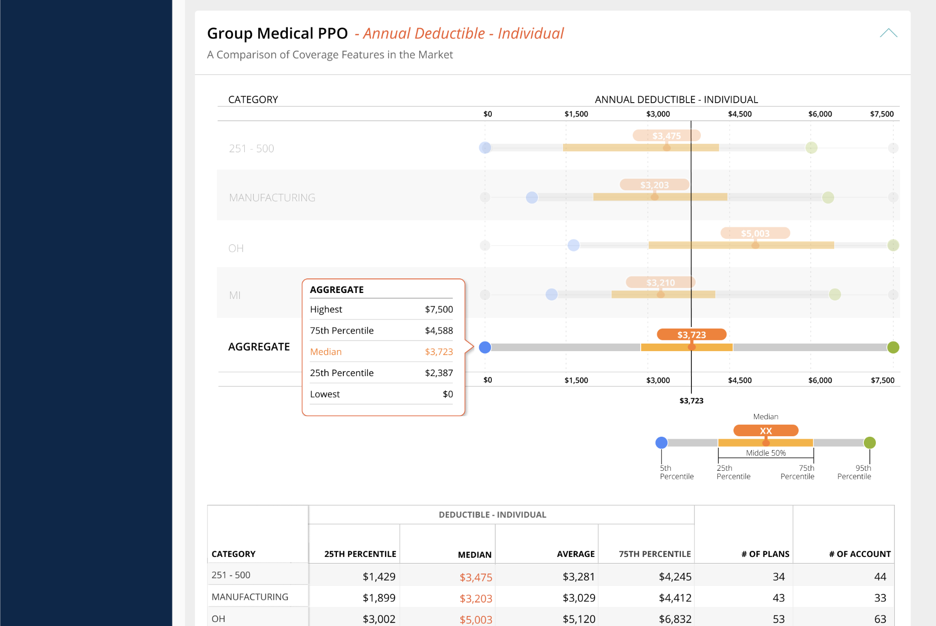Select the 251 - 500 category chart label
Screen dimensions: 936x626
[252, 148]
